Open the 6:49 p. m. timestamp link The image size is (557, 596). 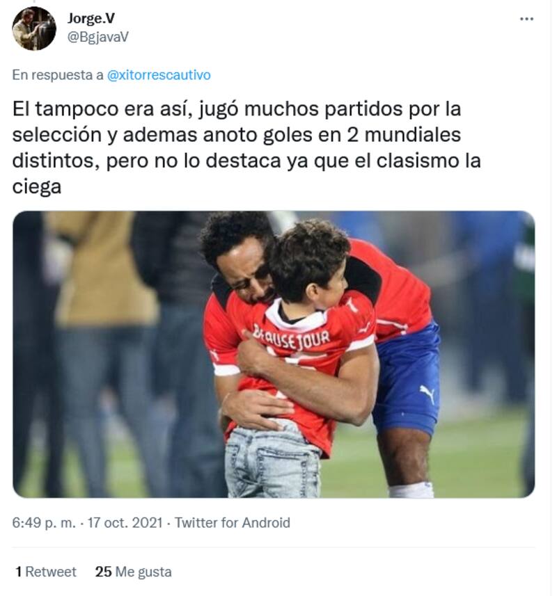[44, 523]
